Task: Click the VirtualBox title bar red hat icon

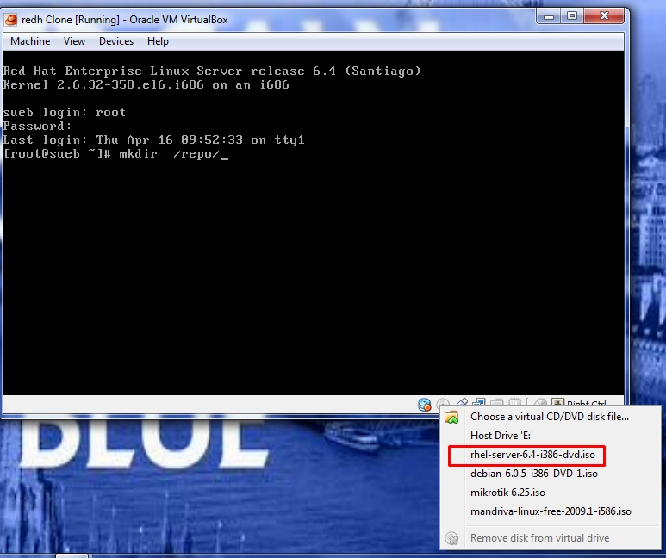Action: click(x=11, y=20)
